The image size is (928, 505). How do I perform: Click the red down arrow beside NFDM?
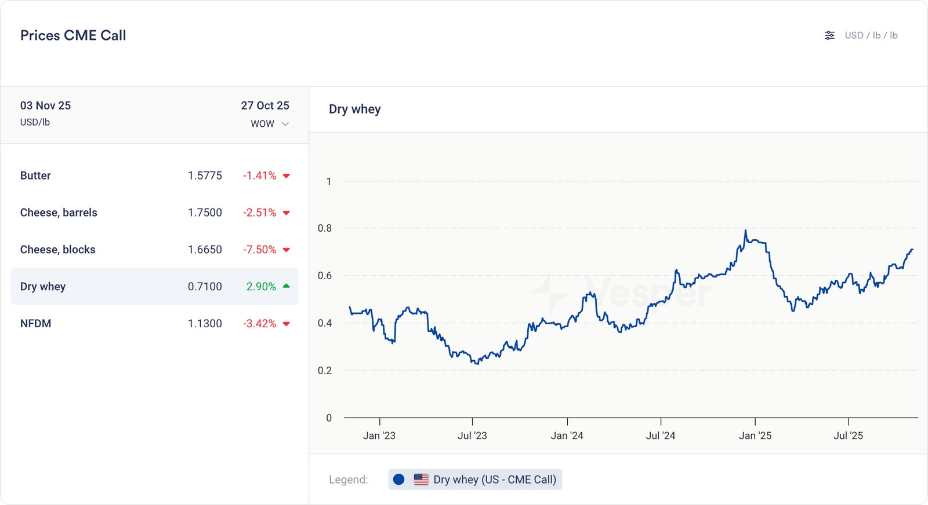(286, 324)
